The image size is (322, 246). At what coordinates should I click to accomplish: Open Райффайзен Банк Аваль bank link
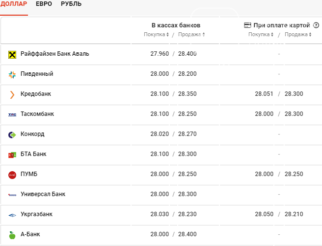tap(55, 54)
